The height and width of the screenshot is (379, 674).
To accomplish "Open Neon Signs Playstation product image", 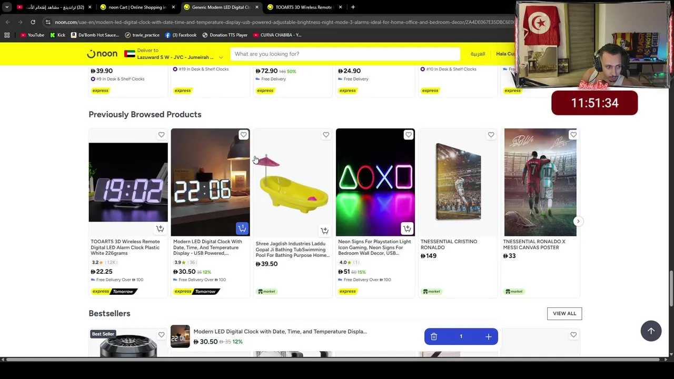I will click(375, 182).
